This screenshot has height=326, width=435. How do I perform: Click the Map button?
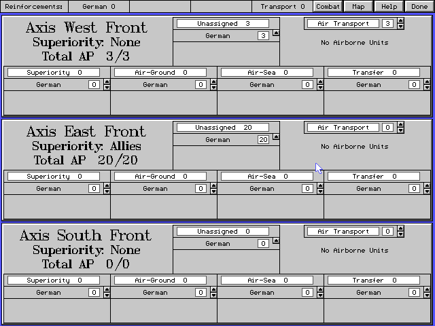tap(358, 6)
